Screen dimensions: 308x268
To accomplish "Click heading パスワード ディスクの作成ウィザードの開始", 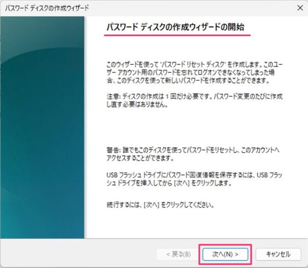I will pos(175,27).
